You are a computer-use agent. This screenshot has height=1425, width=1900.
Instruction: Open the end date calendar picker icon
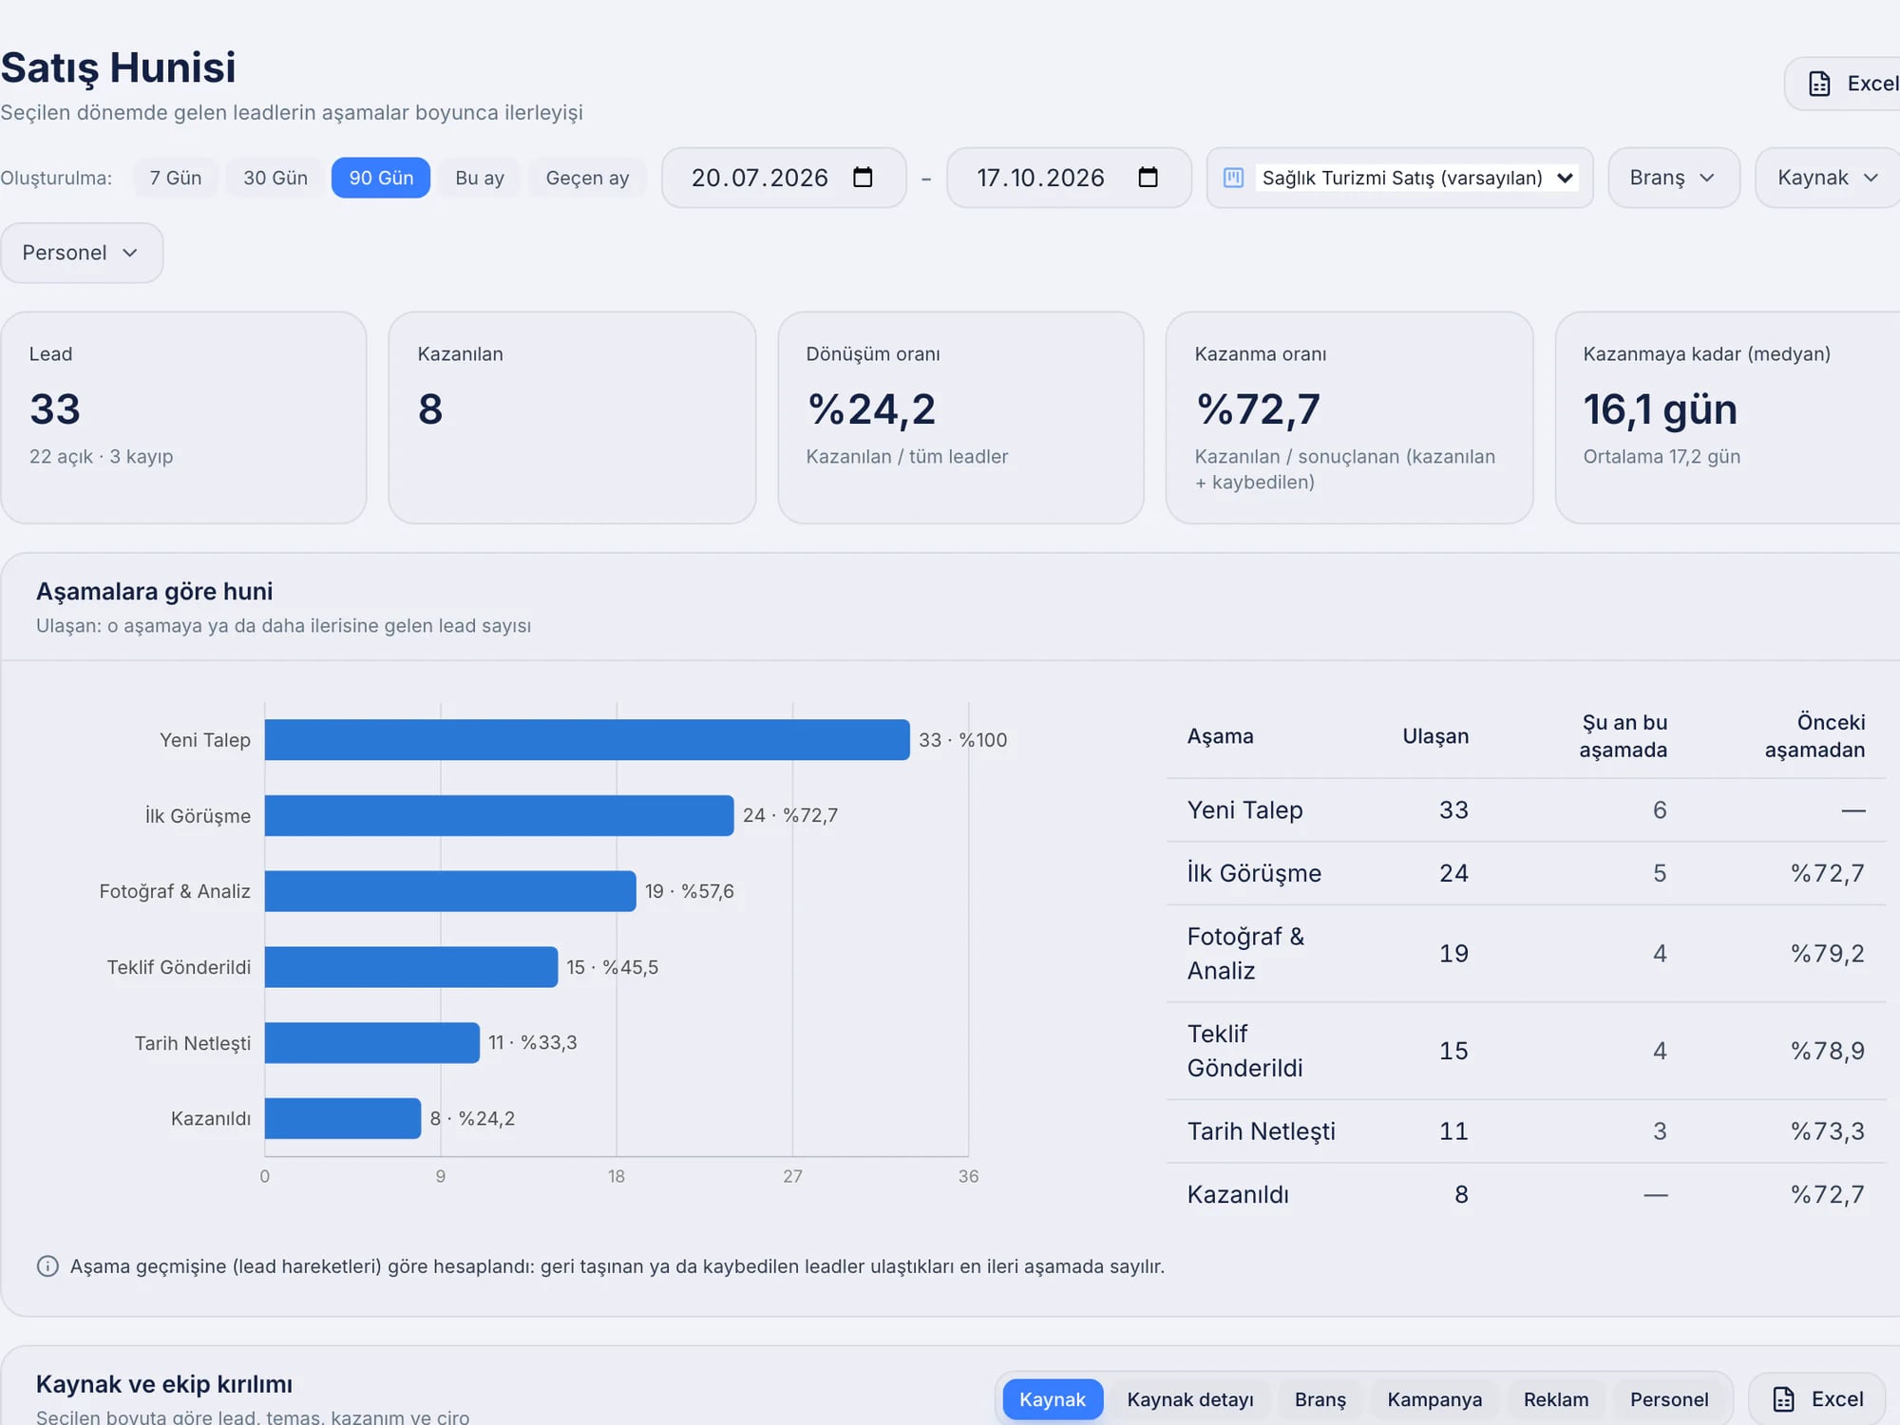1148,178
